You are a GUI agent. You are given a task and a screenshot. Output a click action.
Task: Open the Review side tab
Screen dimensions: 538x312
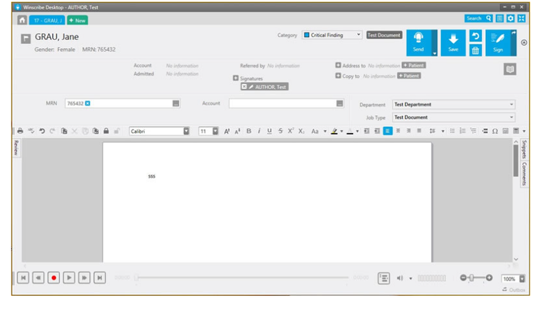coord(16,148)
